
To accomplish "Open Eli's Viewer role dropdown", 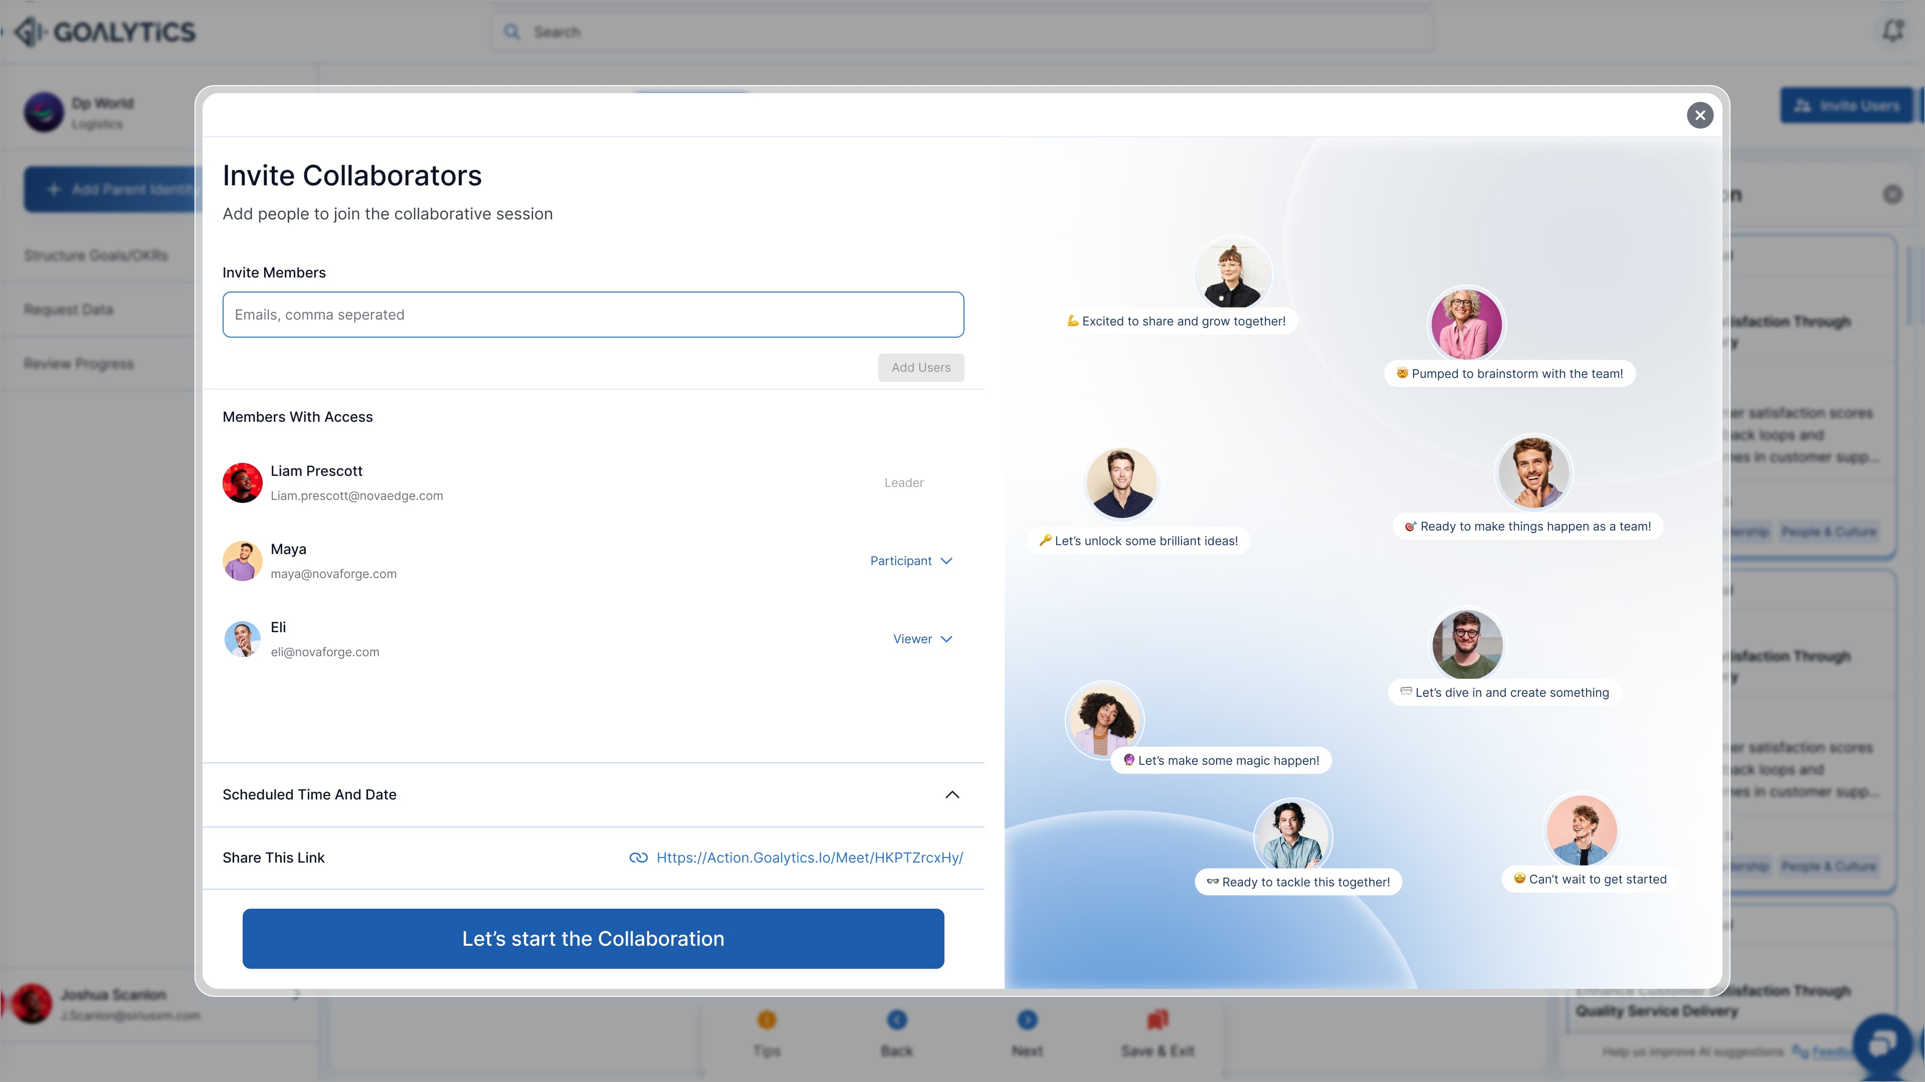I will (x=922, y=639).
